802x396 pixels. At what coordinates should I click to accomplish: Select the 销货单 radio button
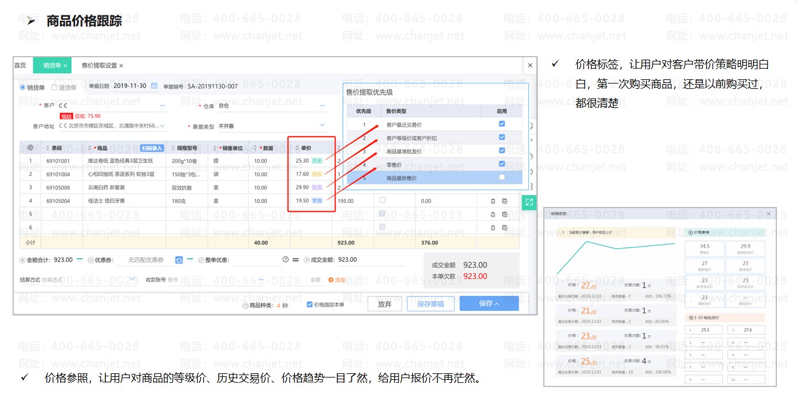(23, 87)
